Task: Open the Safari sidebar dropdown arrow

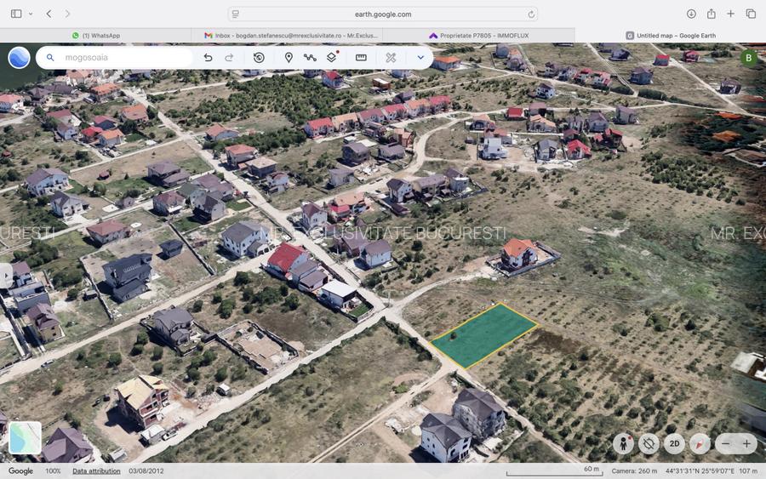Action: [x=31, y=14]
